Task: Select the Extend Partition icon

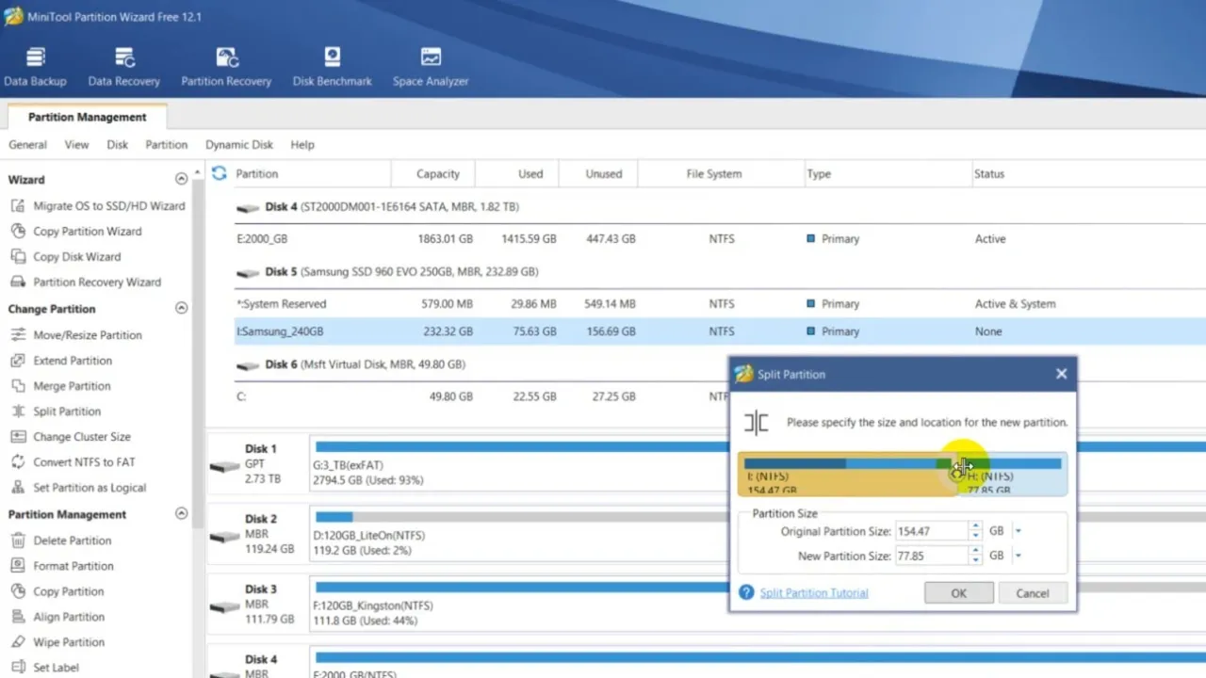Action: [18, 360]
